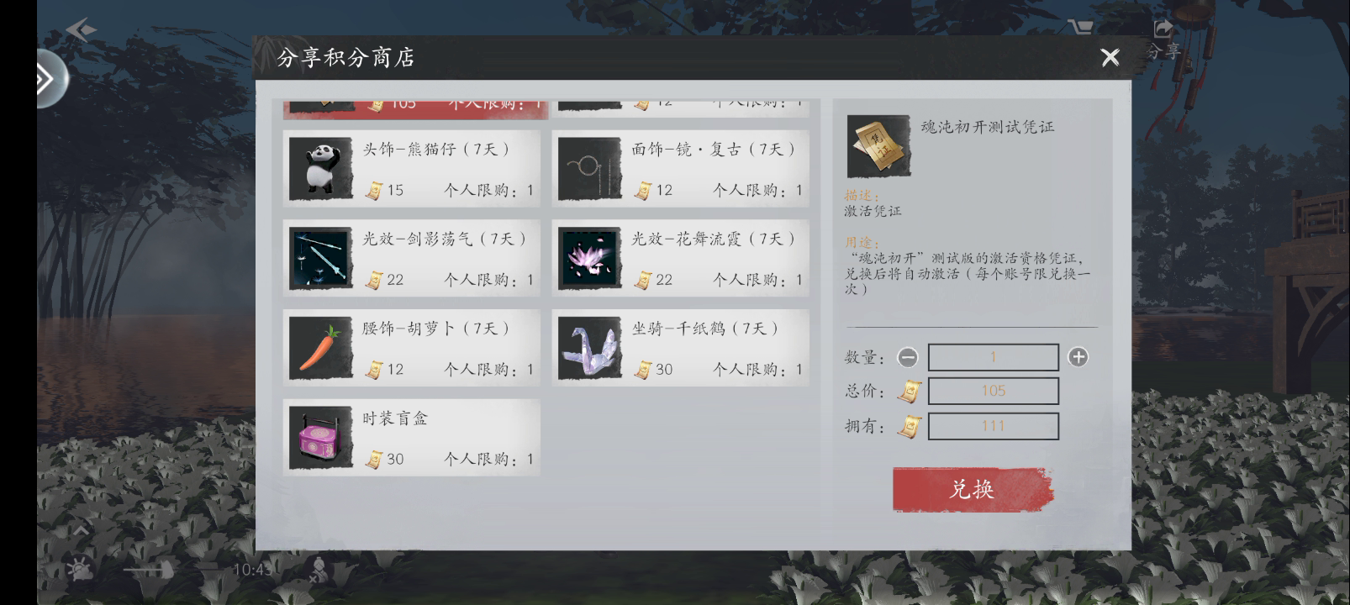This screenshot has width=1350, height=605.
Task: Select the sword light effect 光效-剑影荡气
Action: tap(412, 258)
